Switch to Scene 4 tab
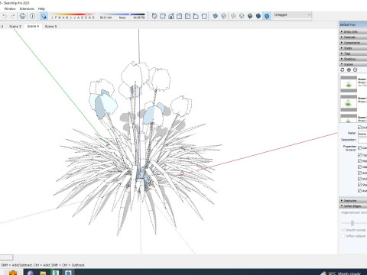Viewport: 367px width, 275px height. [x=33, y=26]
